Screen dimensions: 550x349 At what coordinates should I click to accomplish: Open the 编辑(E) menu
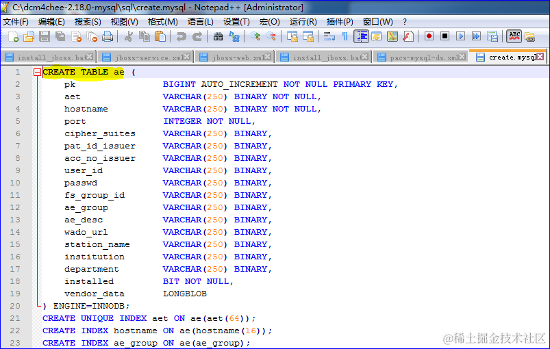pyautogui.click(x=51, y=22)
